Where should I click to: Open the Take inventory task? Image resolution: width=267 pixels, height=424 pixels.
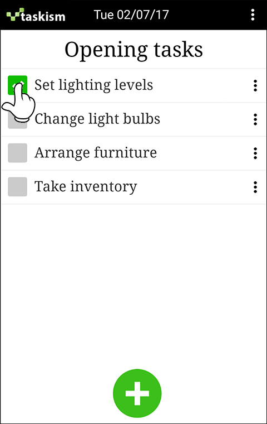click(x=86, y=187)
